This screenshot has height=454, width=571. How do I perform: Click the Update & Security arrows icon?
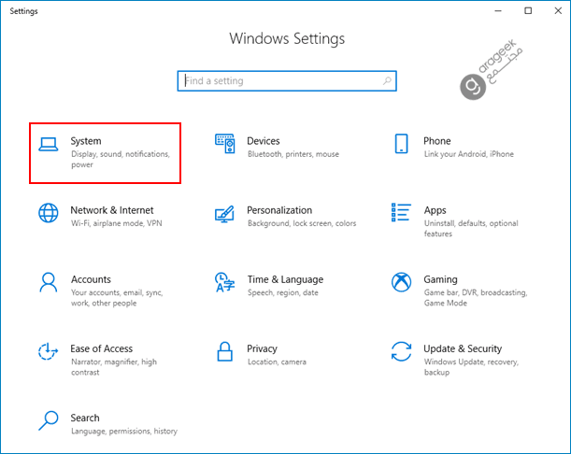(401, 351)
